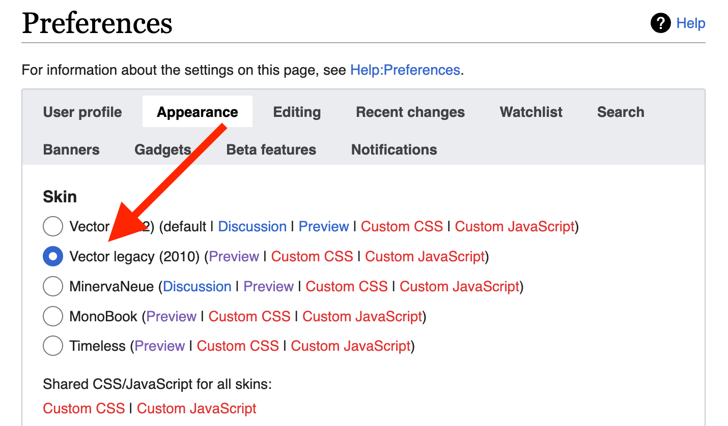The image size is (728, 426).
Task: Open Discussion link for MinervaNeue skin
Action: (x=197, y=287)
